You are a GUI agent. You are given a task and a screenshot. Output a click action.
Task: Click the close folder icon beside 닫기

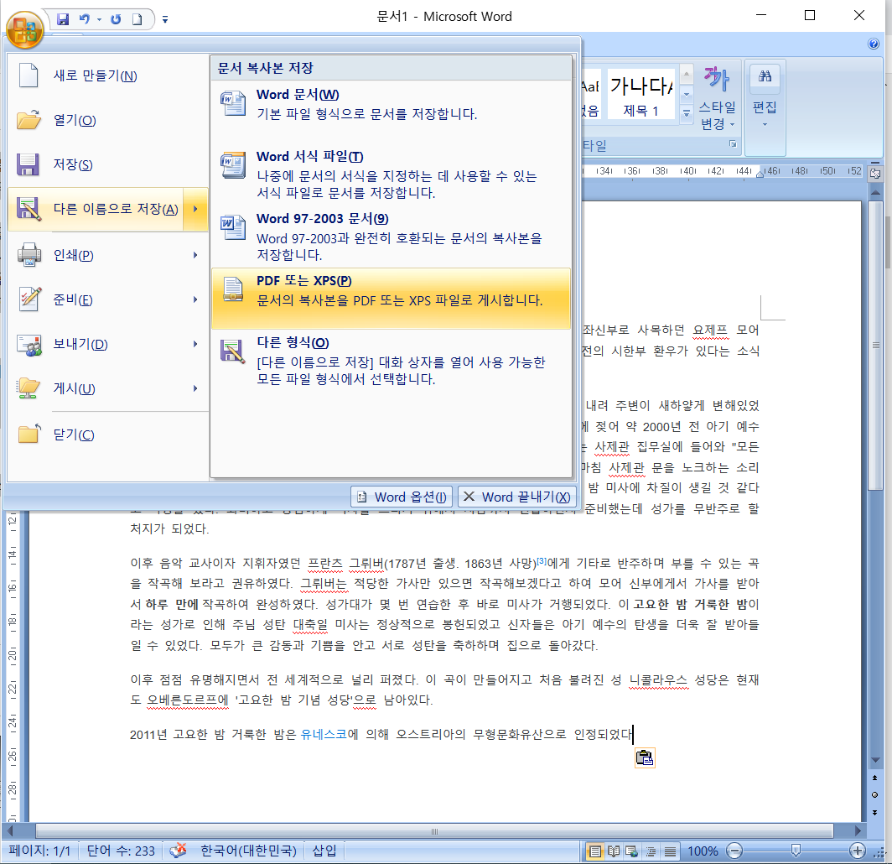click(29, 434)
